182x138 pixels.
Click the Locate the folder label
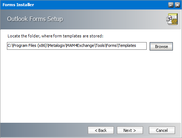click(x=55, y=36)
